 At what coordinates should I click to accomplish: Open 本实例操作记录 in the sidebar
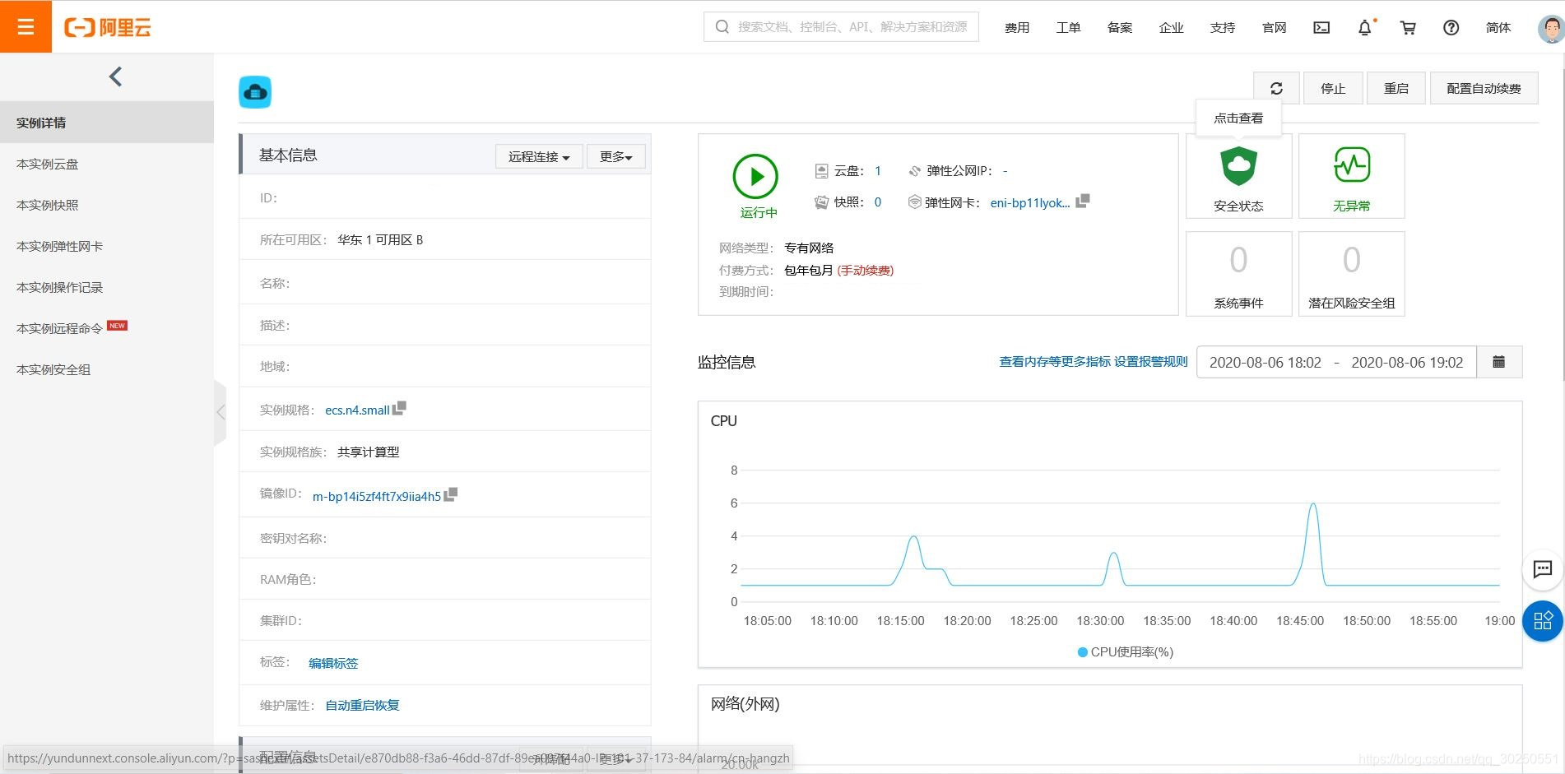(x=107, y=287)
